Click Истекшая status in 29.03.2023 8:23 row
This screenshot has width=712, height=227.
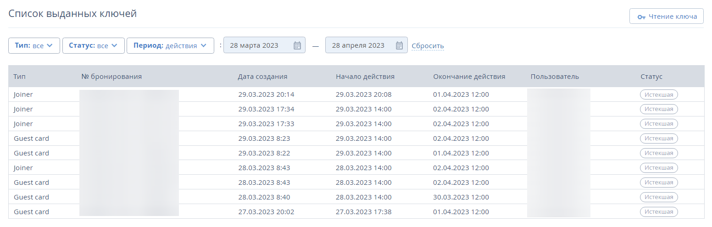click(x=659, y=138)
